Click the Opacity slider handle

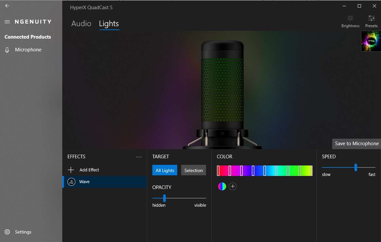(x=164, y=198)
